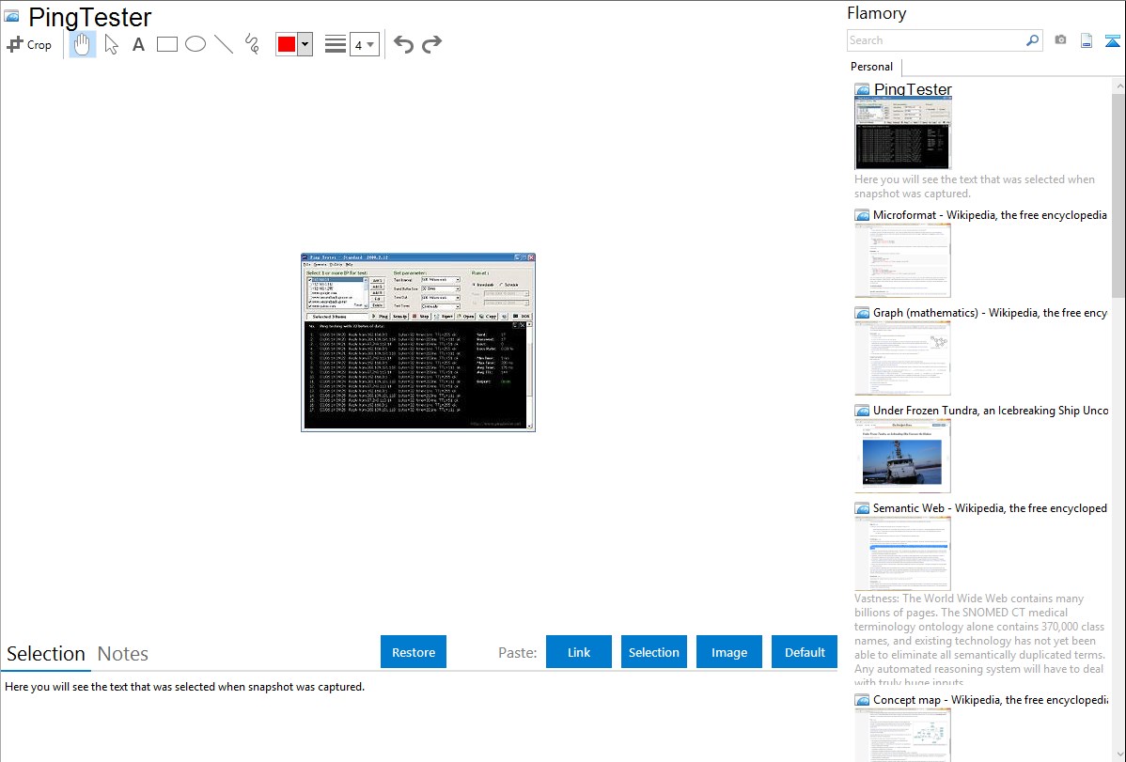Undo the last annotation
The height and width of the screenshot is (762, 1126).
[x=403, y=44]
